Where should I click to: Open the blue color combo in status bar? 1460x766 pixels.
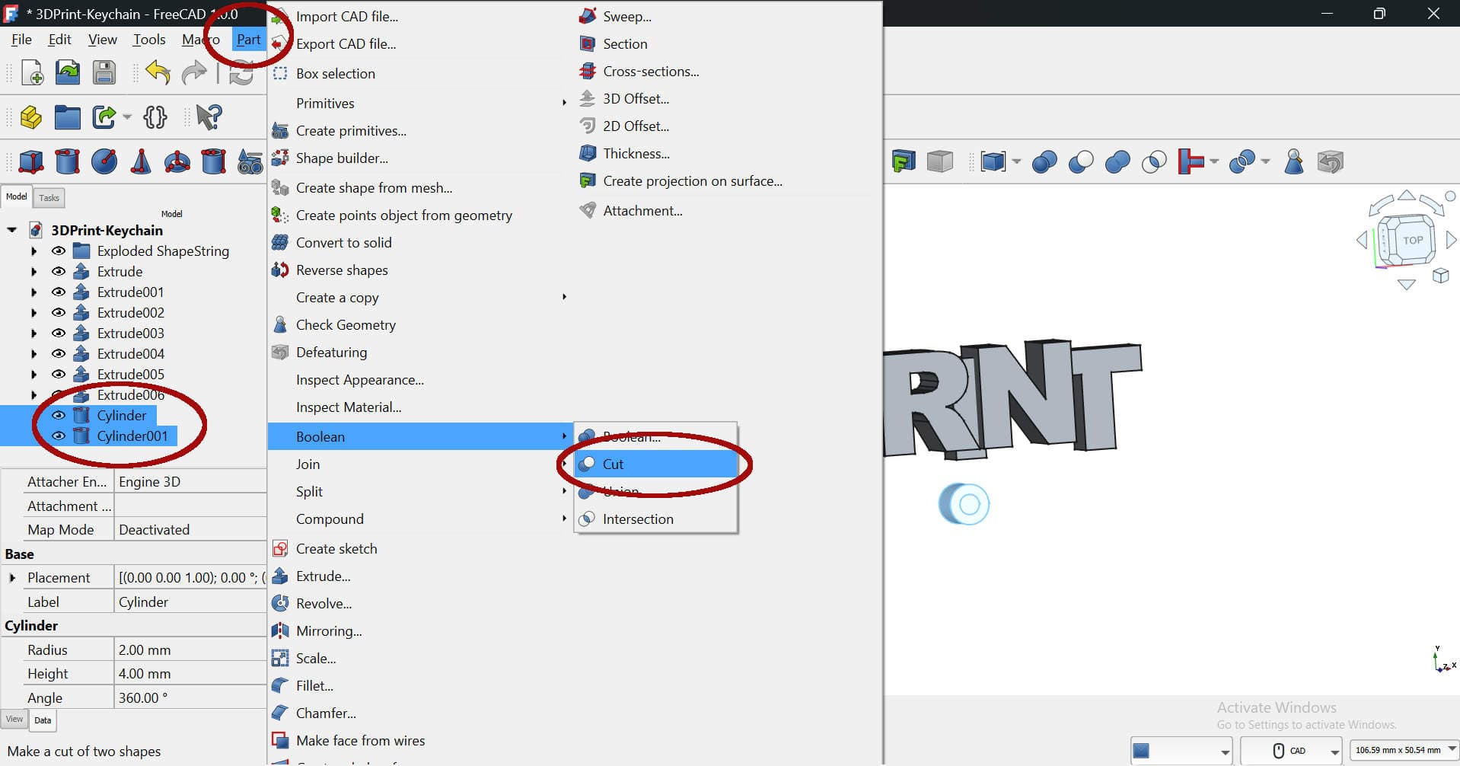tap(1181, 751)
